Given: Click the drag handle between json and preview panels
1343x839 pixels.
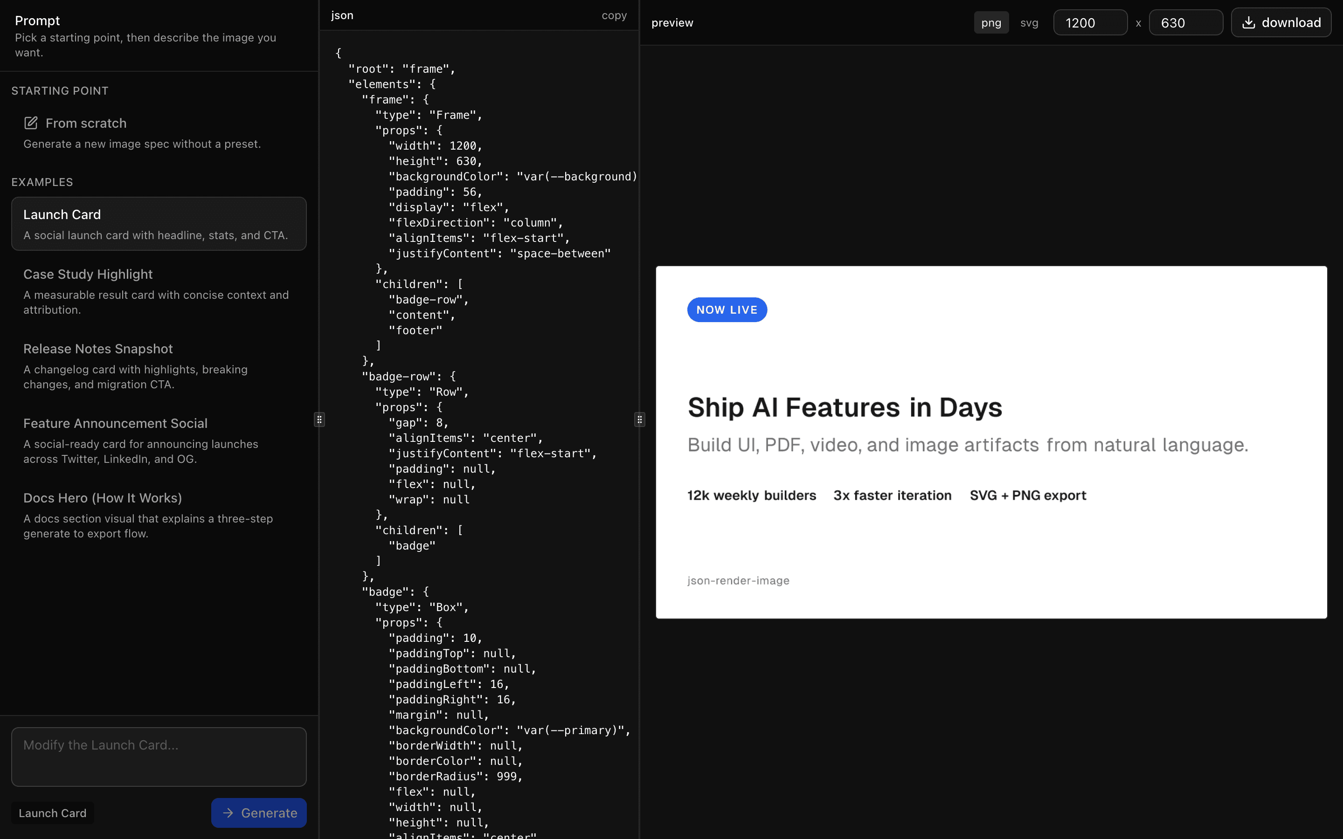Looking at the screenshot, I should (x=639, y=419).
